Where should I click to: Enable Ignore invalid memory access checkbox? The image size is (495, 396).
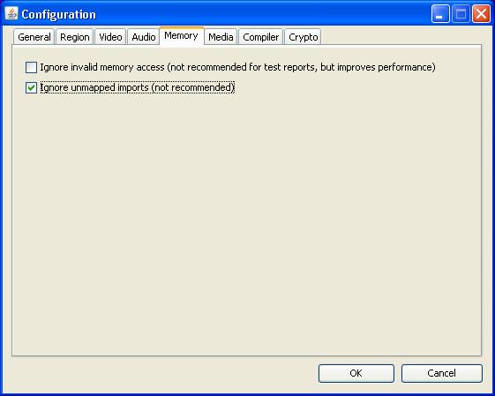coord(31,67)
